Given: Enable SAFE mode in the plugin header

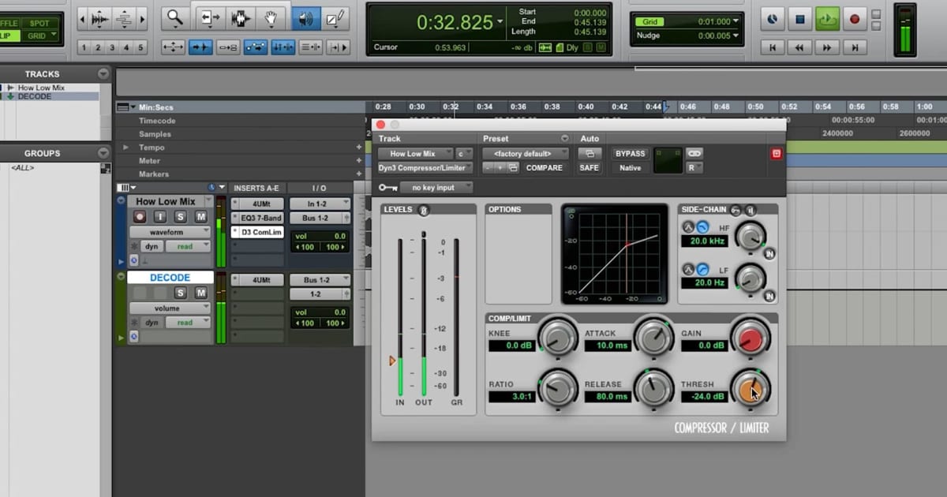Looking at the screenshot, I should coord(589,167).
